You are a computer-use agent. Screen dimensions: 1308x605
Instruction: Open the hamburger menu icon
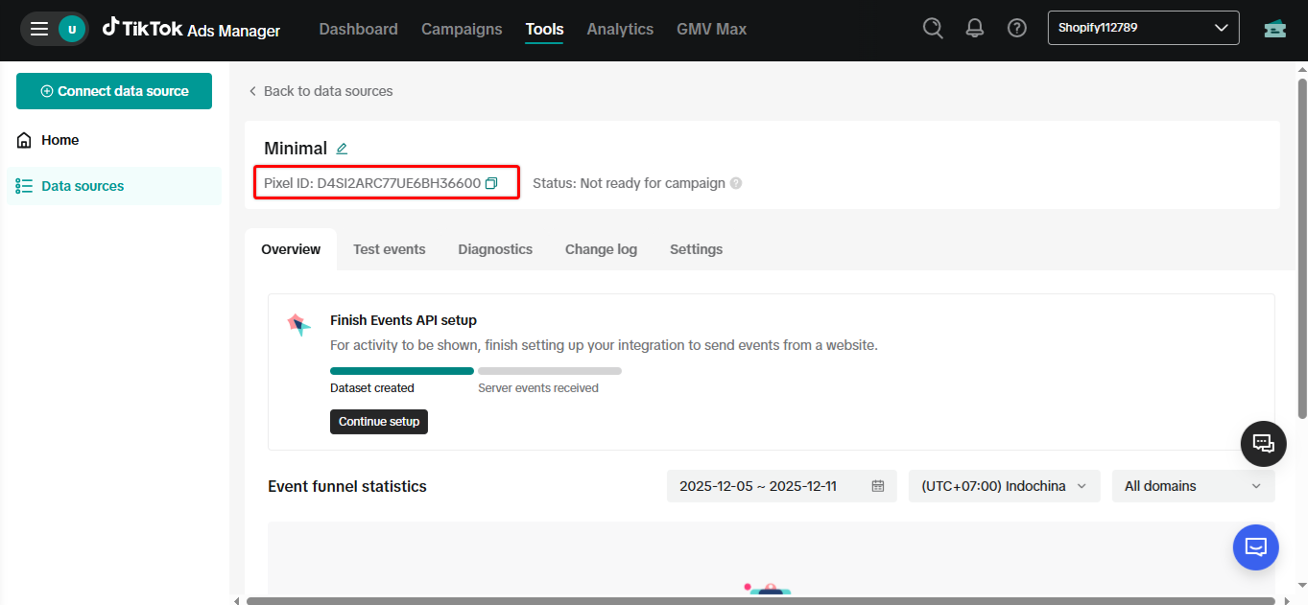coord(39,29)
